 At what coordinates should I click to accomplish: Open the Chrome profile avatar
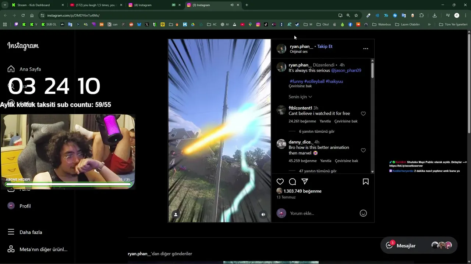click(457, 15)
